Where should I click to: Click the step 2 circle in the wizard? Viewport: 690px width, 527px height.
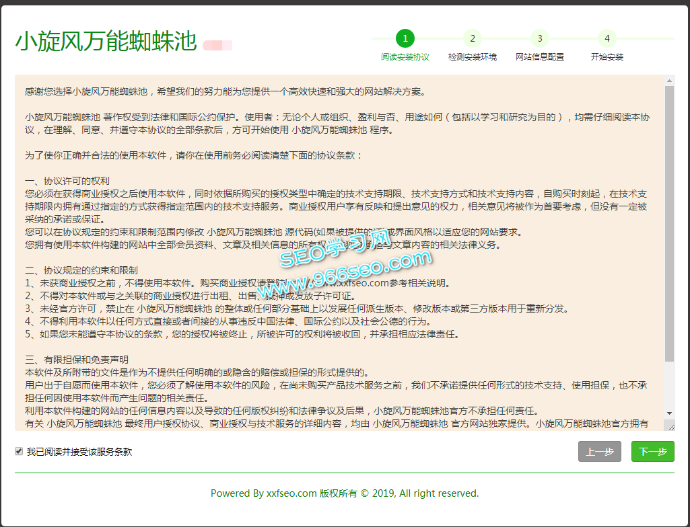coord(472,39)
